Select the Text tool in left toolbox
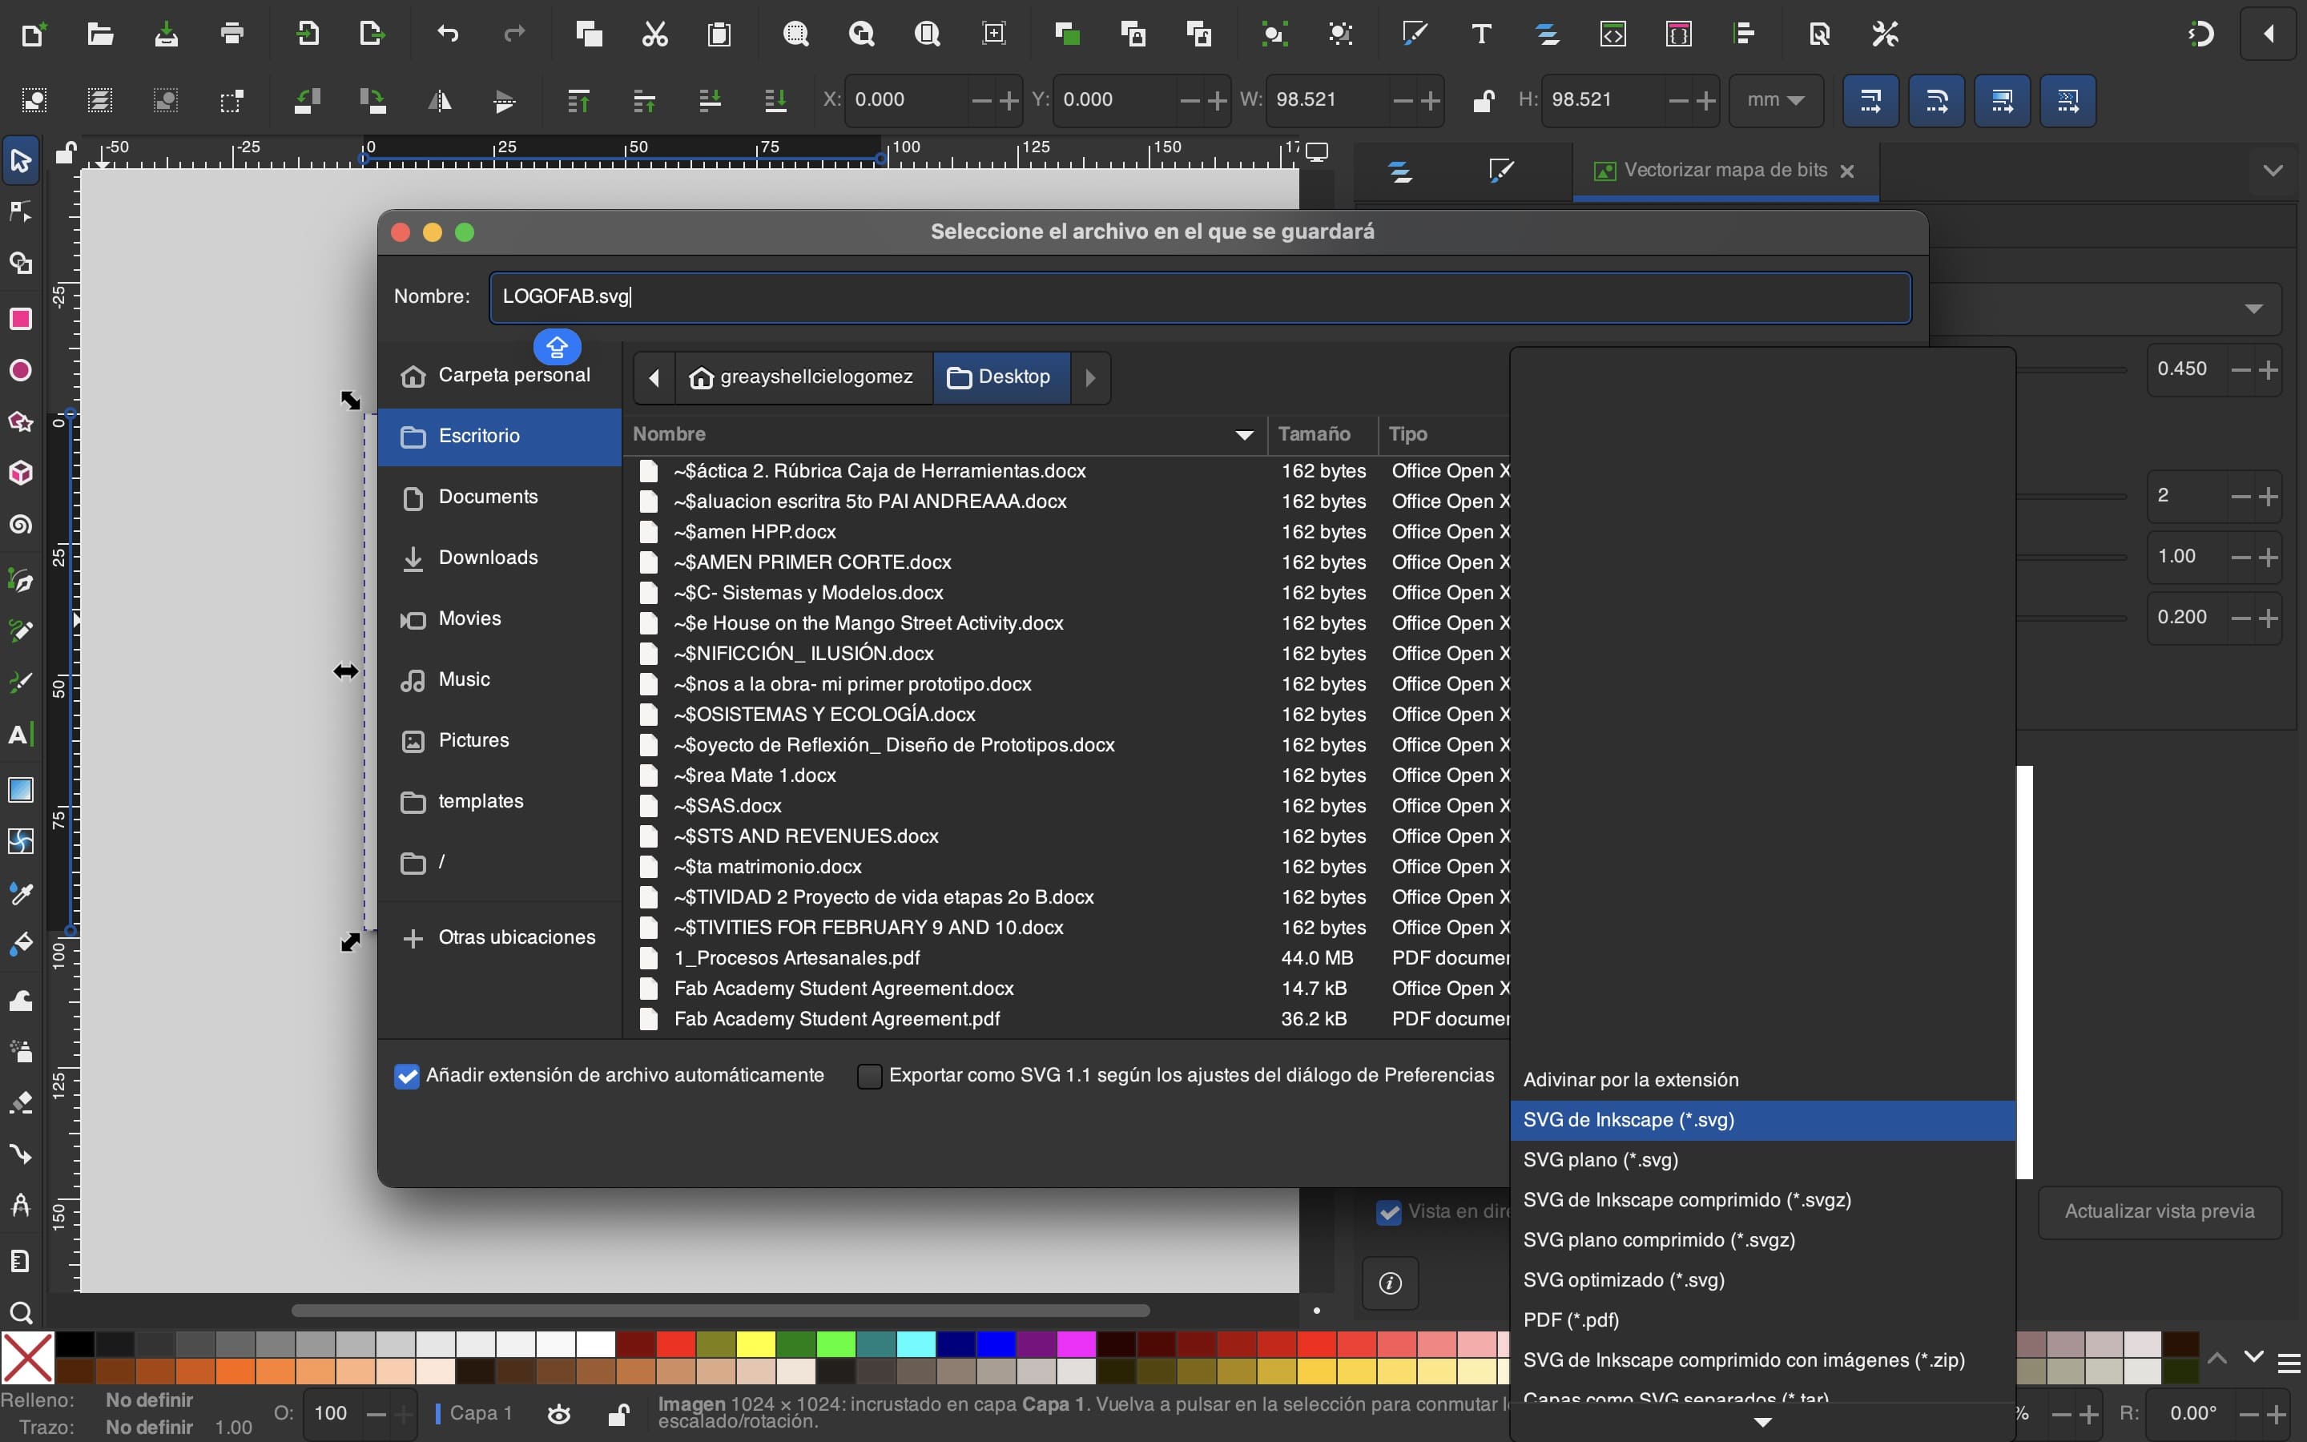 point(20,735)
